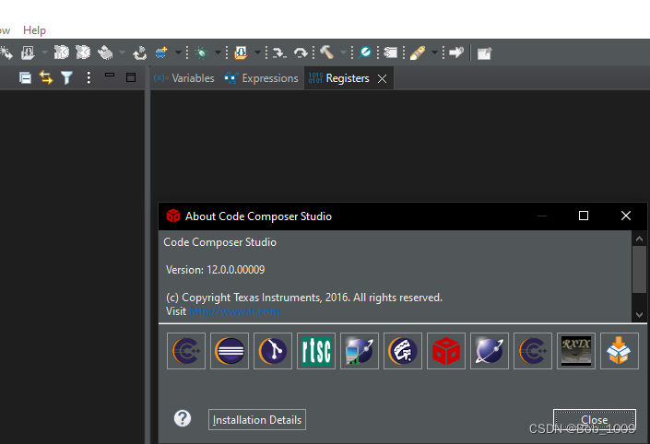This screenshot has width=650, height=444.
Task: Toggle Link with Editor yellow arrows
Action: 46,77
